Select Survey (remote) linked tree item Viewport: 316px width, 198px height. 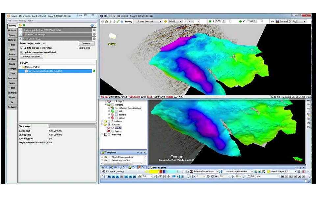tap(45, 71)
